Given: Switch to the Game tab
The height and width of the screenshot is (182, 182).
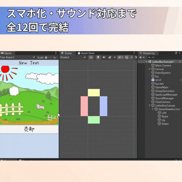Looking at the screenshot, I should [6, 53].
